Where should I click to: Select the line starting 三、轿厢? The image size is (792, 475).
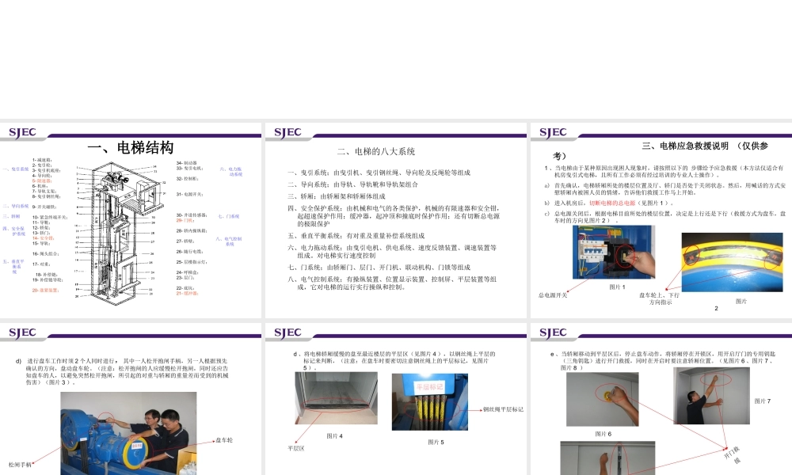pyautogui.click(x=337, y=196)
